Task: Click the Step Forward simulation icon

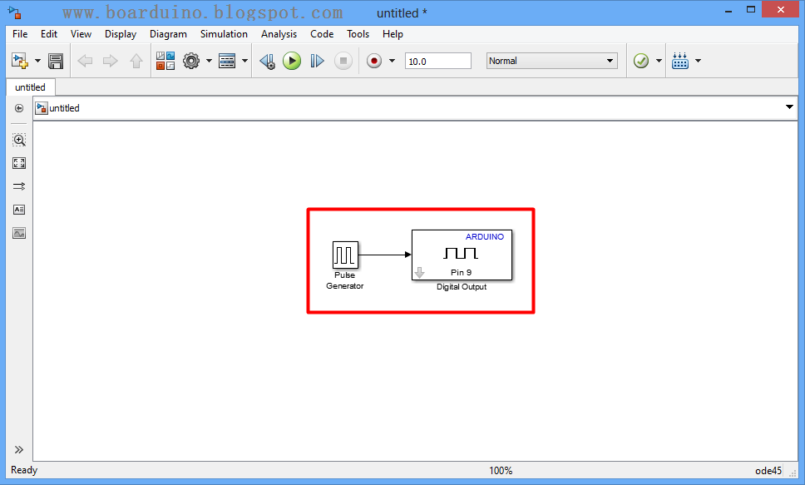Action: click(x=317, y=60)
